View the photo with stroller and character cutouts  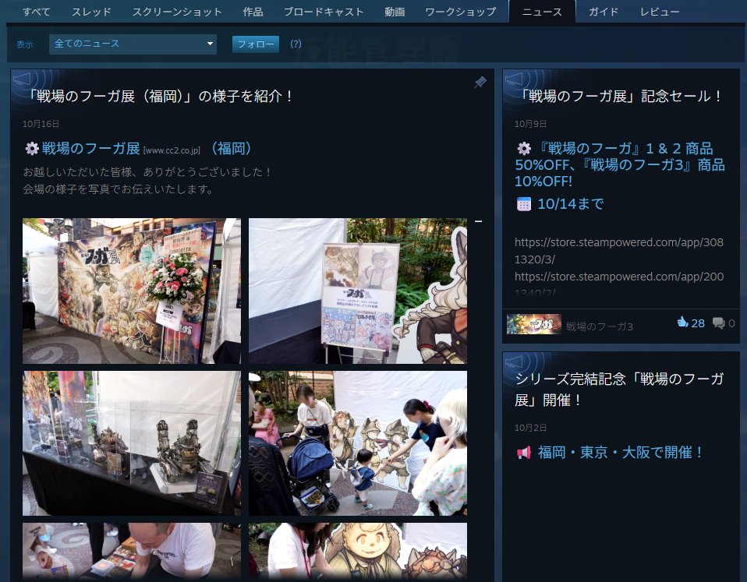click(x=358, y=443)
